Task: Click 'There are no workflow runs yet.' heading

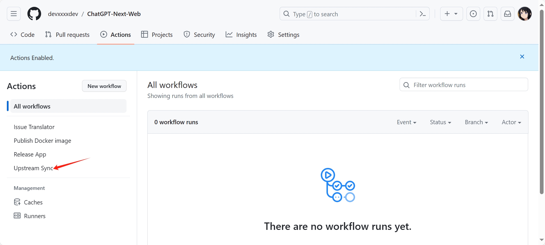Action: (338, 226)
